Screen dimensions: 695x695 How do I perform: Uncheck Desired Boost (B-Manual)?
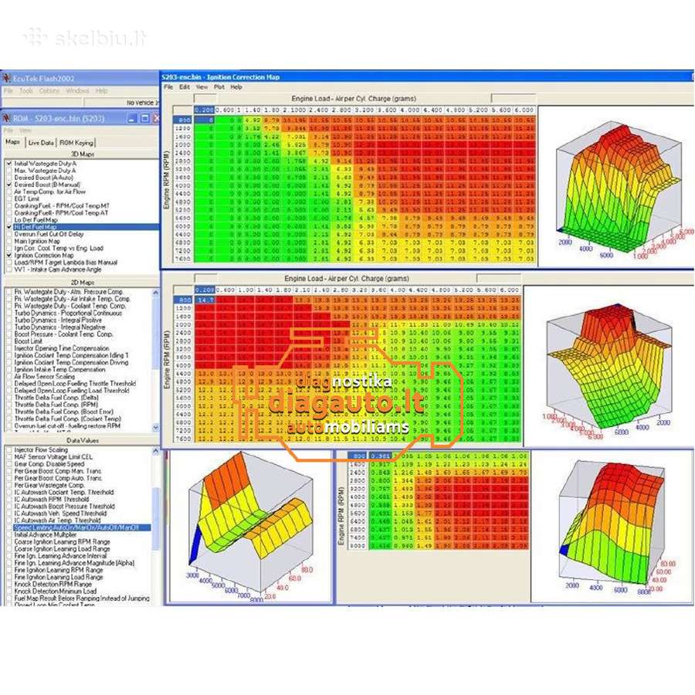pyautogui.click(x=9, y=185)
